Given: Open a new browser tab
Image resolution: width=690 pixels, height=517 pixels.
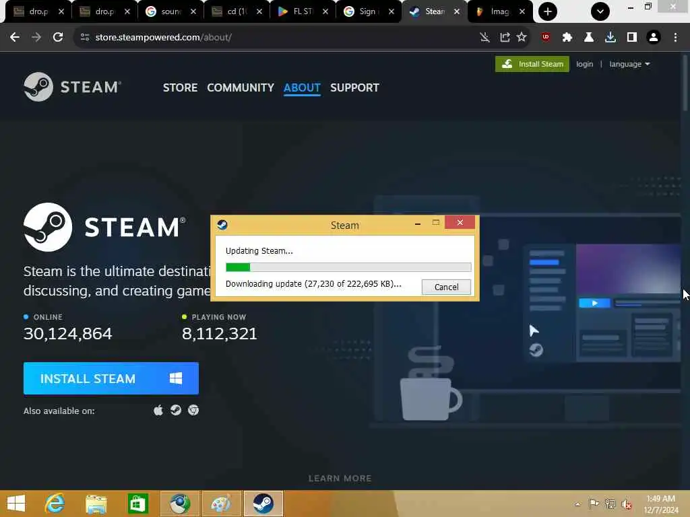Looking at the screenshot, I should 547,11.
